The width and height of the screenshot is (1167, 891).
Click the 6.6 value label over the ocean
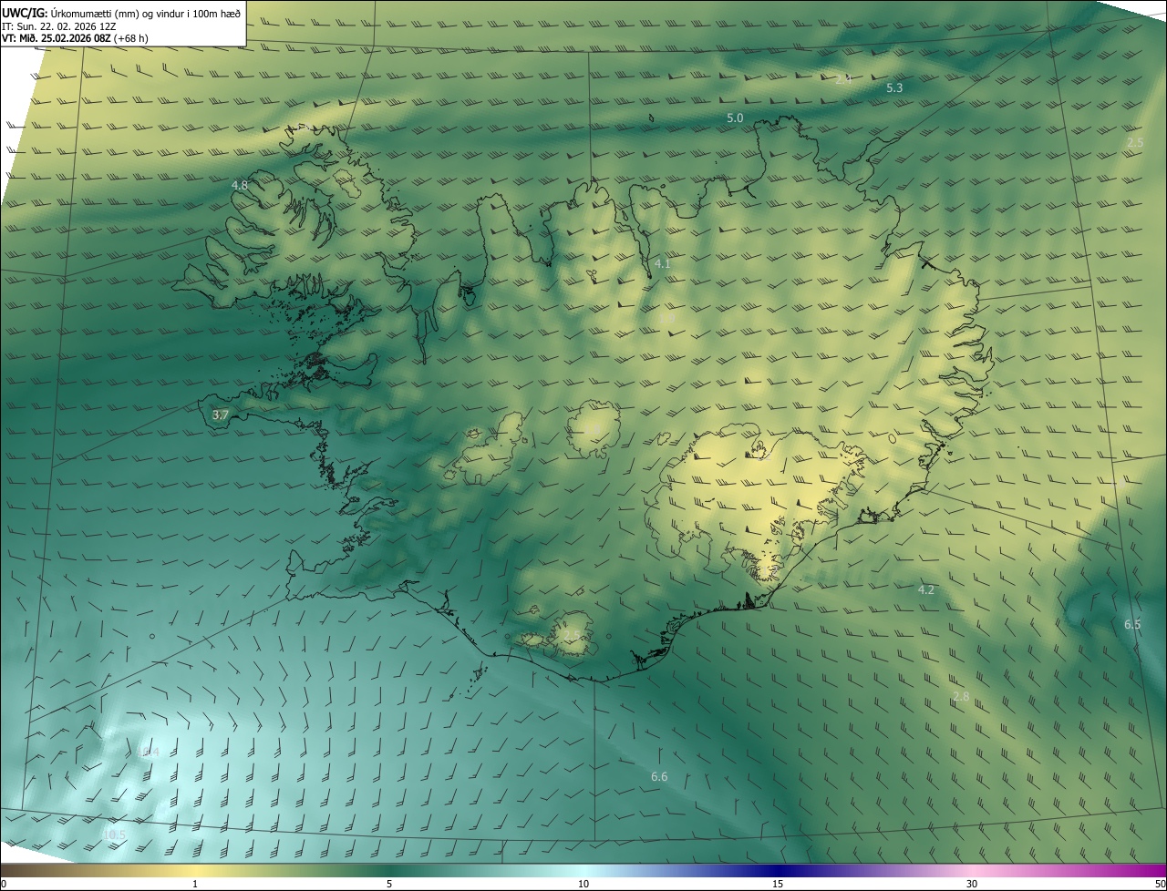[659, 777]
